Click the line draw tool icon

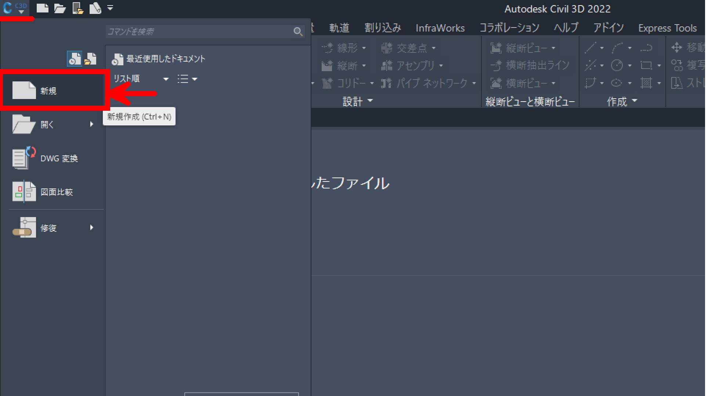(590, 48)
